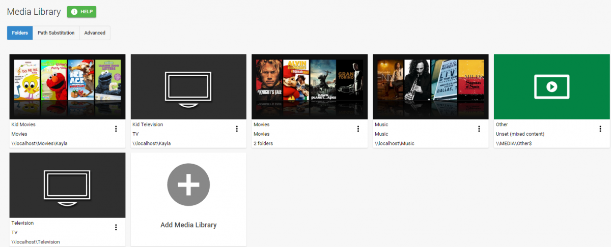Open the Kid Movies library options menu
The image size is (611, 247).
(116, 129)
